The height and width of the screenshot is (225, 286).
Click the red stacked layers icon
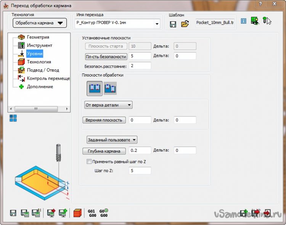(x=78, y=213)
